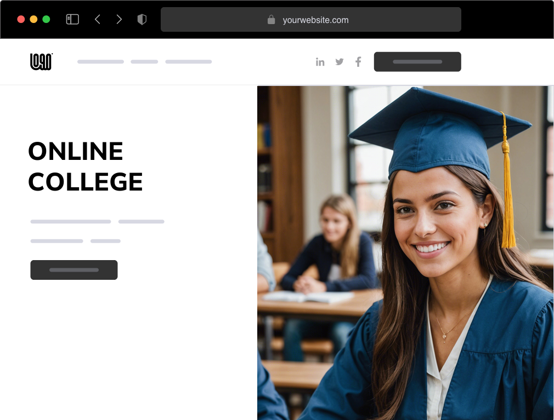Click the padlock icon in address bar

point(271,20)
